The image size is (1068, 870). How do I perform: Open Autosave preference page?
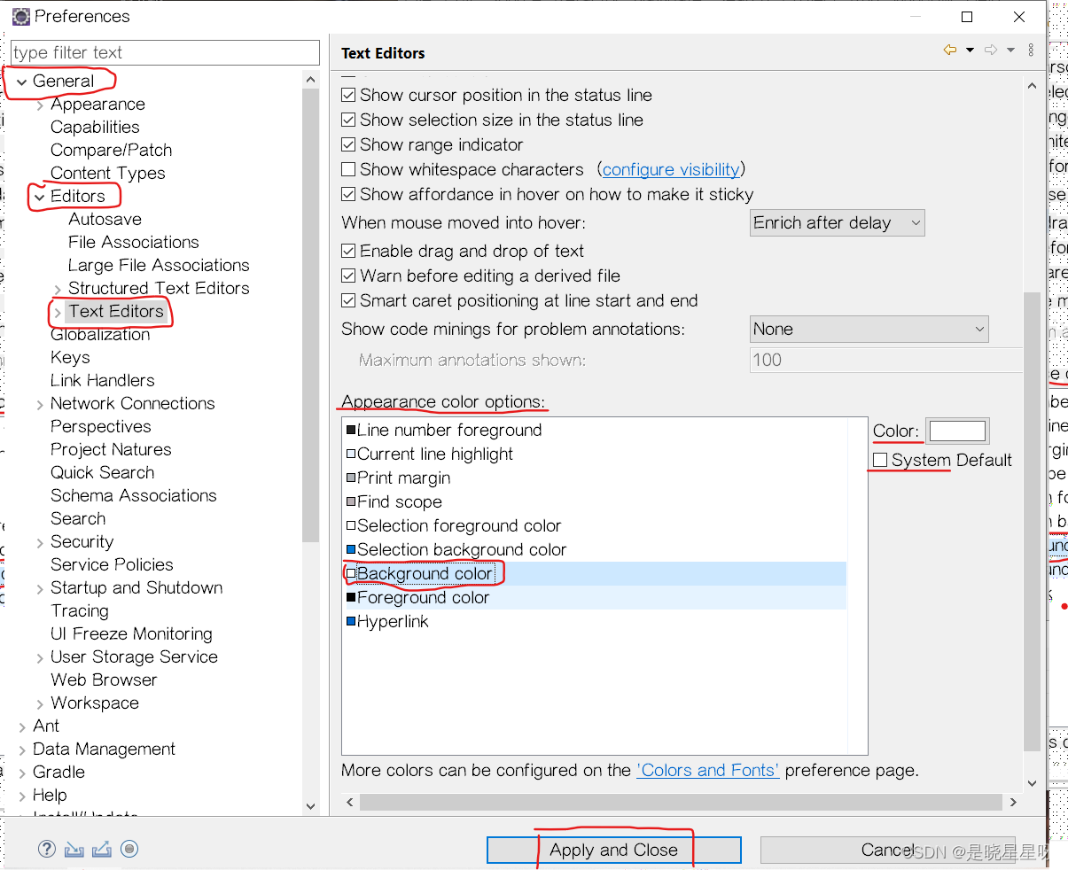[x=105, y=219]
